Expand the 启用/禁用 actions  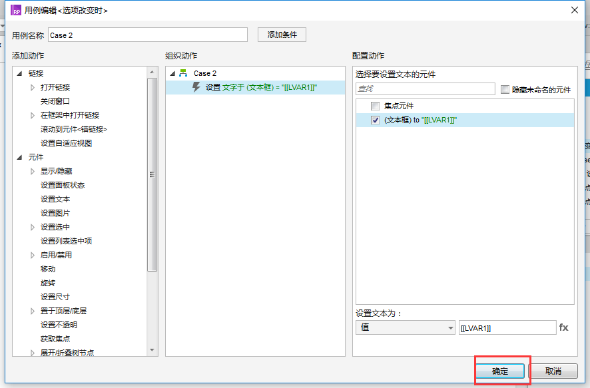pos(33,256)
